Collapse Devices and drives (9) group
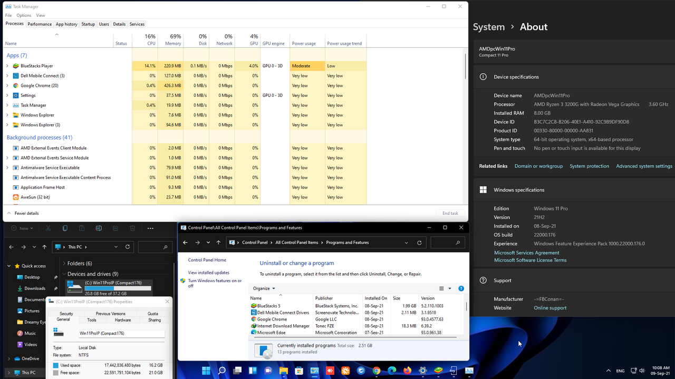The width and height of the screenshot is (675, 379). pyautogui.click(x=64, y=274)
